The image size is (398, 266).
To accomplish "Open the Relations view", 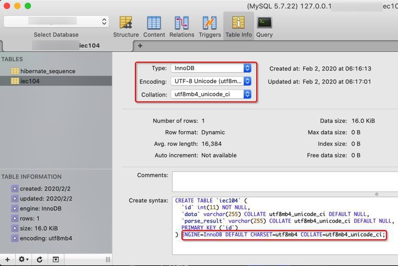I will [x=181, y=27].
